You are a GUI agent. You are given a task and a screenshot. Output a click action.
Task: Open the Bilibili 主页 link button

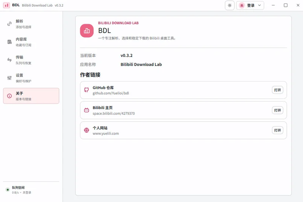coord(278,110)
